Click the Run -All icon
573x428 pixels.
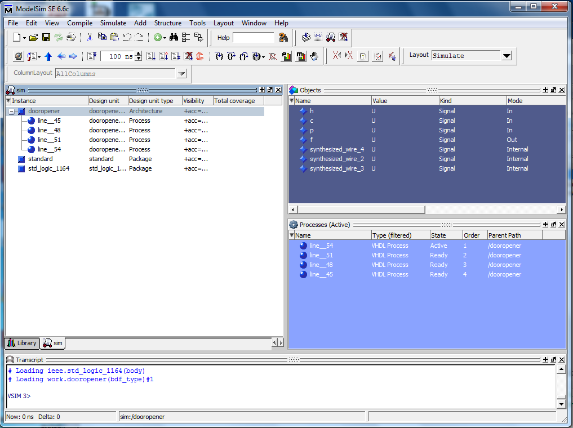coord(176,56)
